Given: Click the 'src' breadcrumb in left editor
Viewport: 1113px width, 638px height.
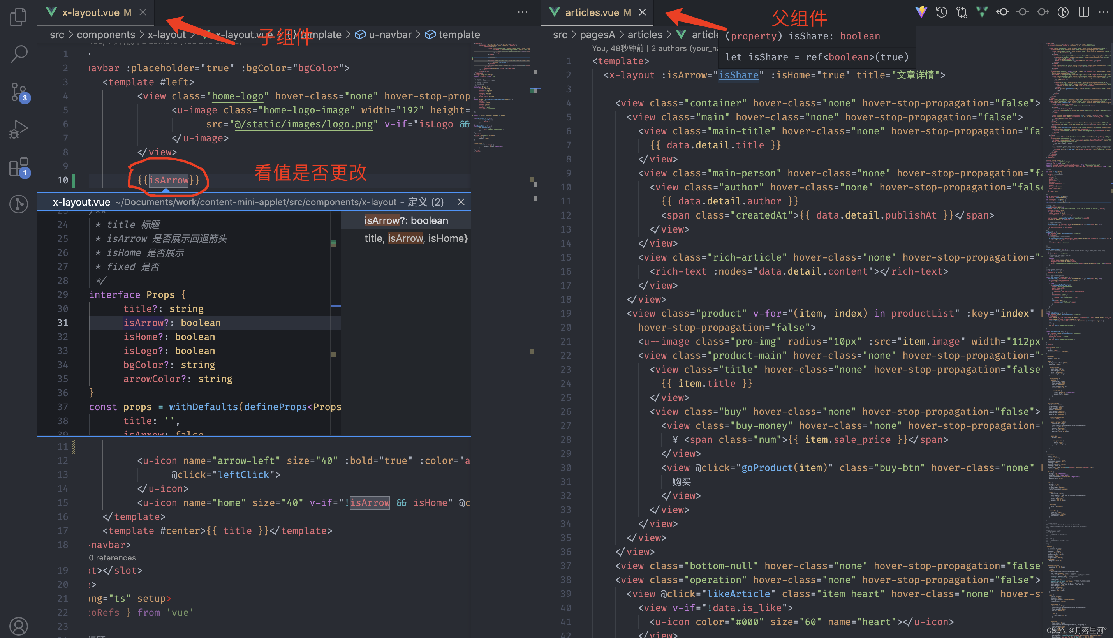Looking at the screenshot, I should (57, 35).
